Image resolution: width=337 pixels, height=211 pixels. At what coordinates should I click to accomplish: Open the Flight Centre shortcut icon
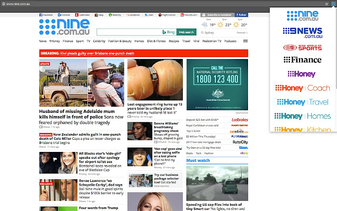pos(160,15)
